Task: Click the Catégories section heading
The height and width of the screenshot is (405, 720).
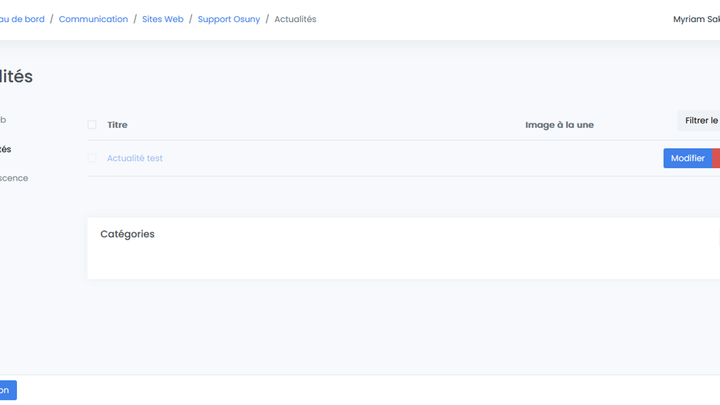Action: 127,234
